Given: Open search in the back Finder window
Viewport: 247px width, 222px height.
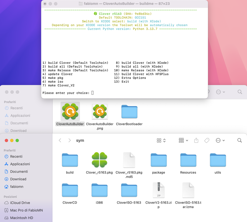Looking at the screenshot, I should pyautogui.click(x=240, y=92).
